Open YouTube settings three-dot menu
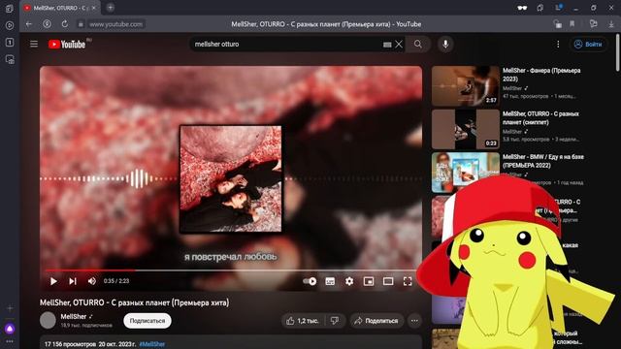The width and height of the screenshot is (621, 349). [x=558, y=45]
